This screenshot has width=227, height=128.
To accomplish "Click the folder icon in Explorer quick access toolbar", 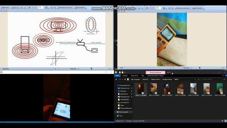I will coord(122,72).
